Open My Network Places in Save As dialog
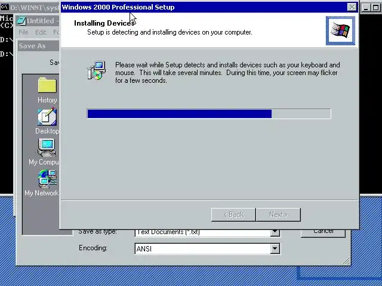 pyautogui.click(x=42, y=183)
